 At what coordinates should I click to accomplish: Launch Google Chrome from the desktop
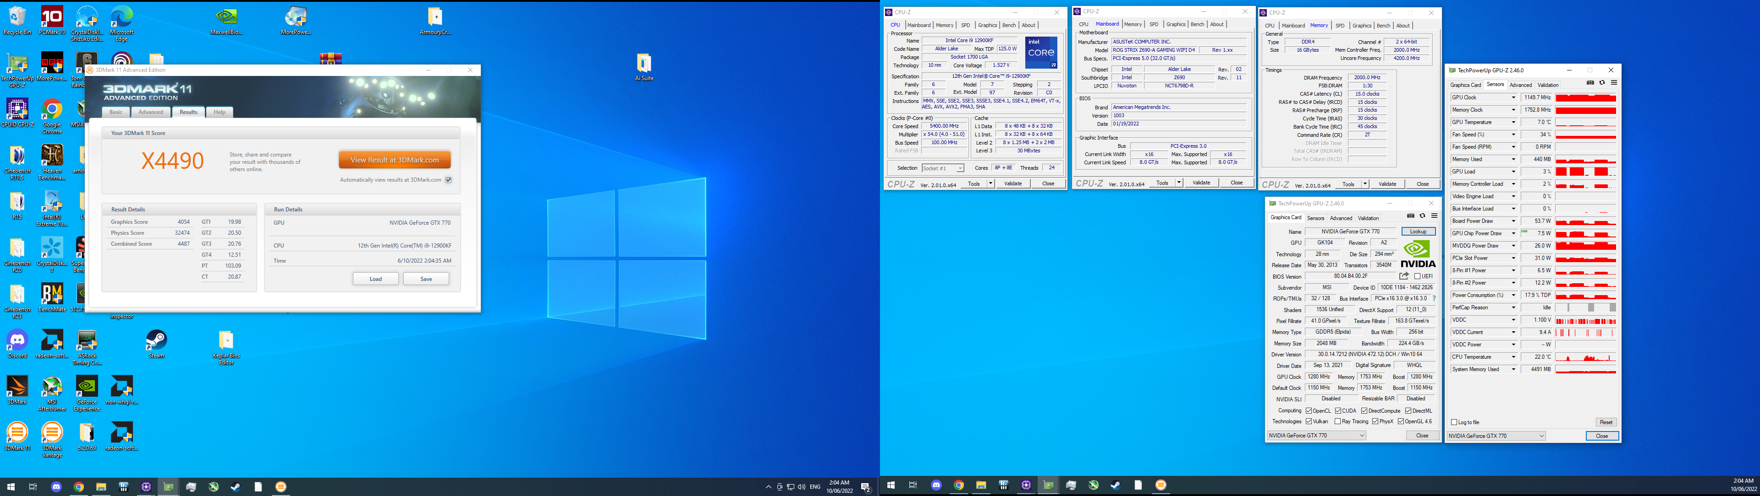[x=52, y=117]
